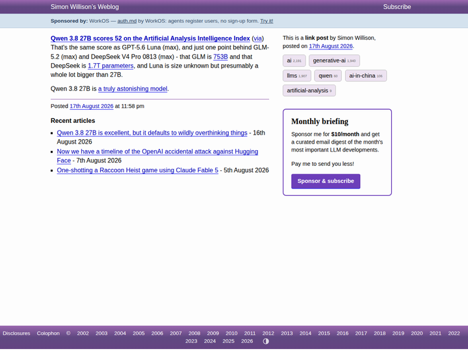Screen dimensions: 468x351
Task: Go to the 2026 archive
Action: pos(247,341)
